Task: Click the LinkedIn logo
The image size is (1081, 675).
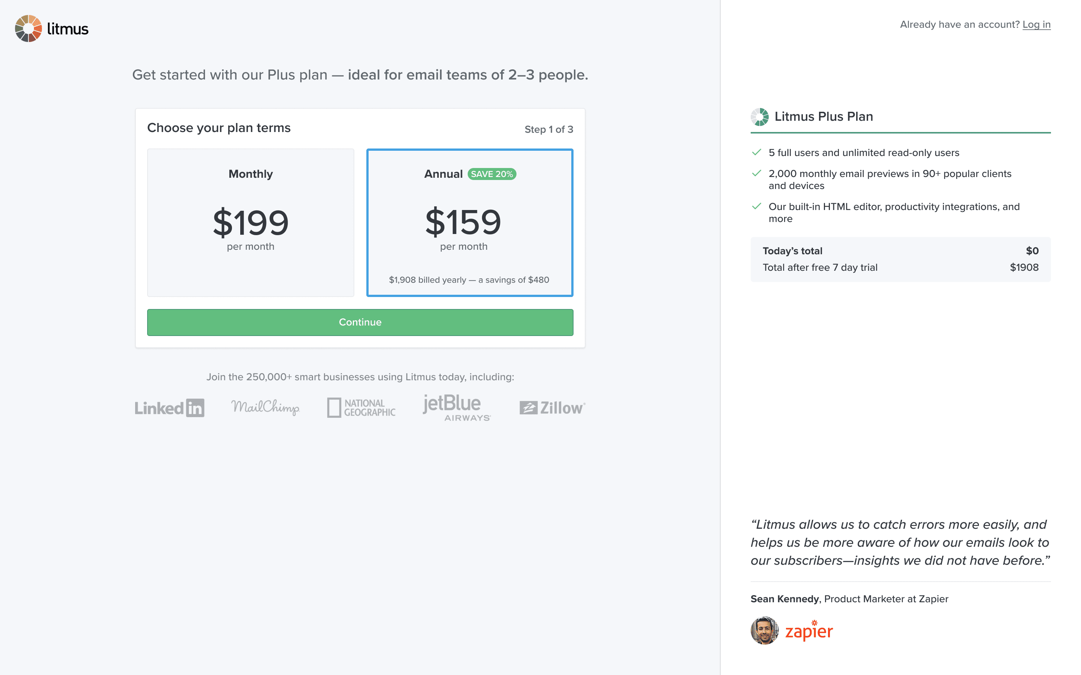Action: [169, 408]
